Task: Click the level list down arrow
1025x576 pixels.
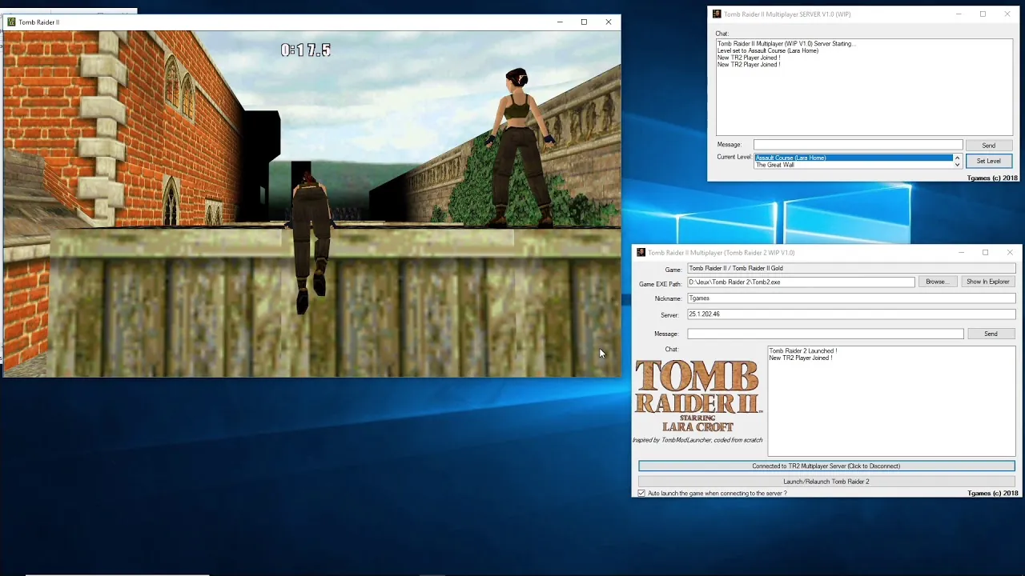Action: pyautogui.click(x=957, y=165)
